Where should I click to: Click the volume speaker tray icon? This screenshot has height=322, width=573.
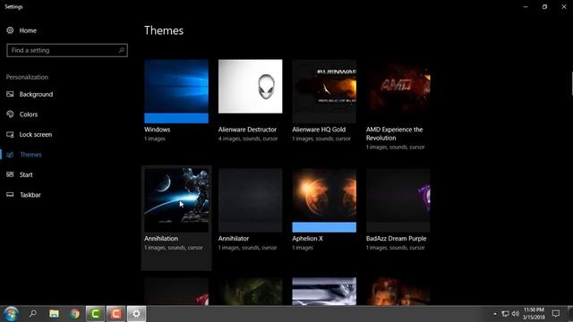516,314
